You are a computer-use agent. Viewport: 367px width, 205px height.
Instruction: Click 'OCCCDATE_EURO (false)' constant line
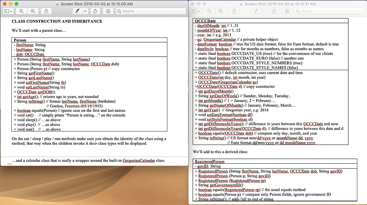[249, 58]
